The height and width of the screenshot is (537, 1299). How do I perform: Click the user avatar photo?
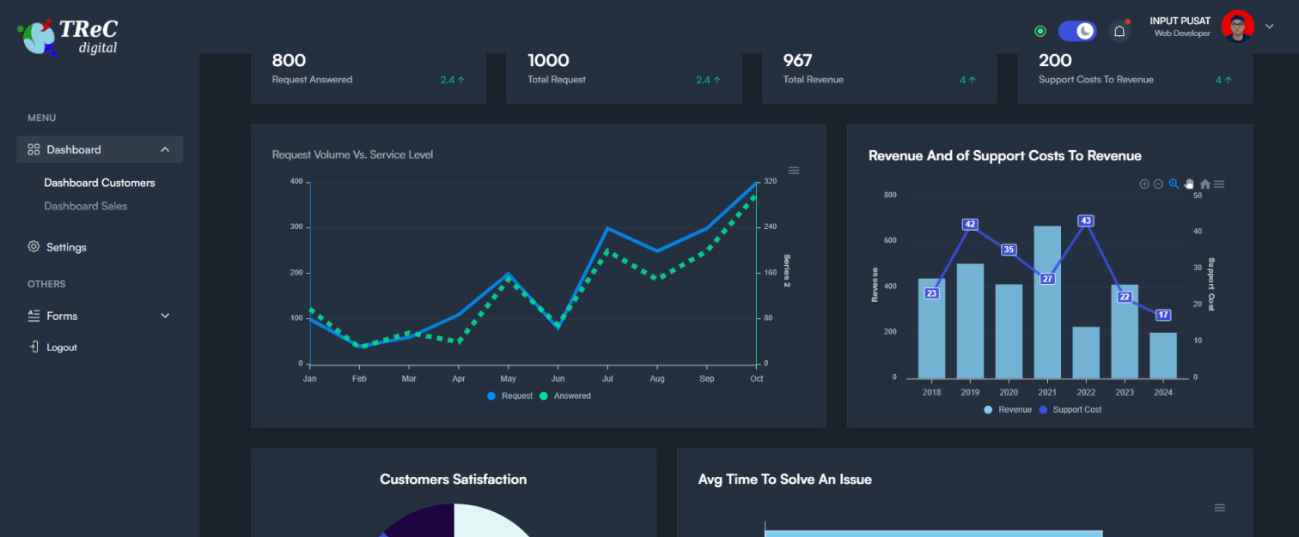pyautogui.click(x=1237, y=26)
